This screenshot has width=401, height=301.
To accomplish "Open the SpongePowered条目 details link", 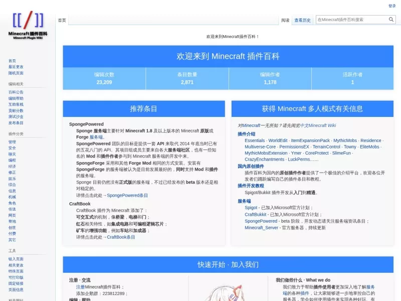I will (127, 195).
